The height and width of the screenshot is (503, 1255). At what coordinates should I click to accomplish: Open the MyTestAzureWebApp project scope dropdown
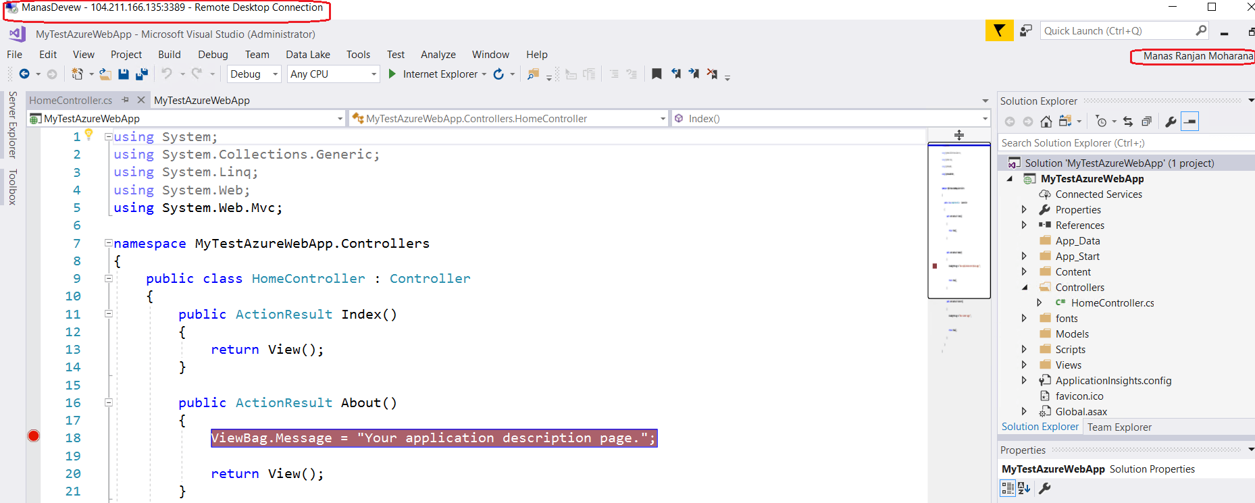pos(340,119)
